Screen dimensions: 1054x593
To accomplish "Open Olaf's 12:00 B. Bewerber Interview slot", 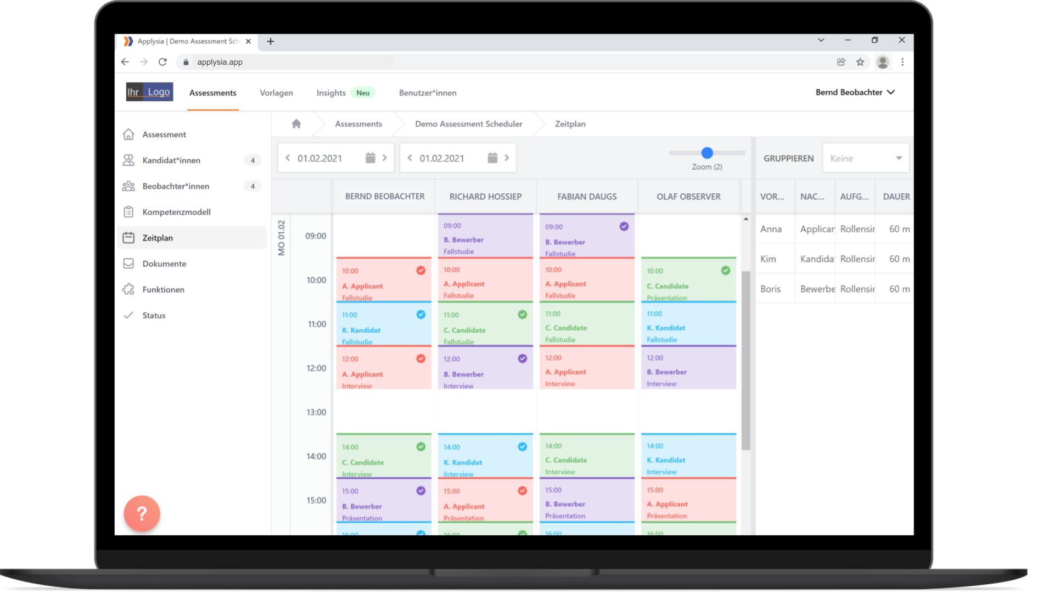I will point(688,368).
